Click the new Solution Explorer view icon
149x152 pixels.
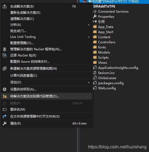(x=5, y=69)
